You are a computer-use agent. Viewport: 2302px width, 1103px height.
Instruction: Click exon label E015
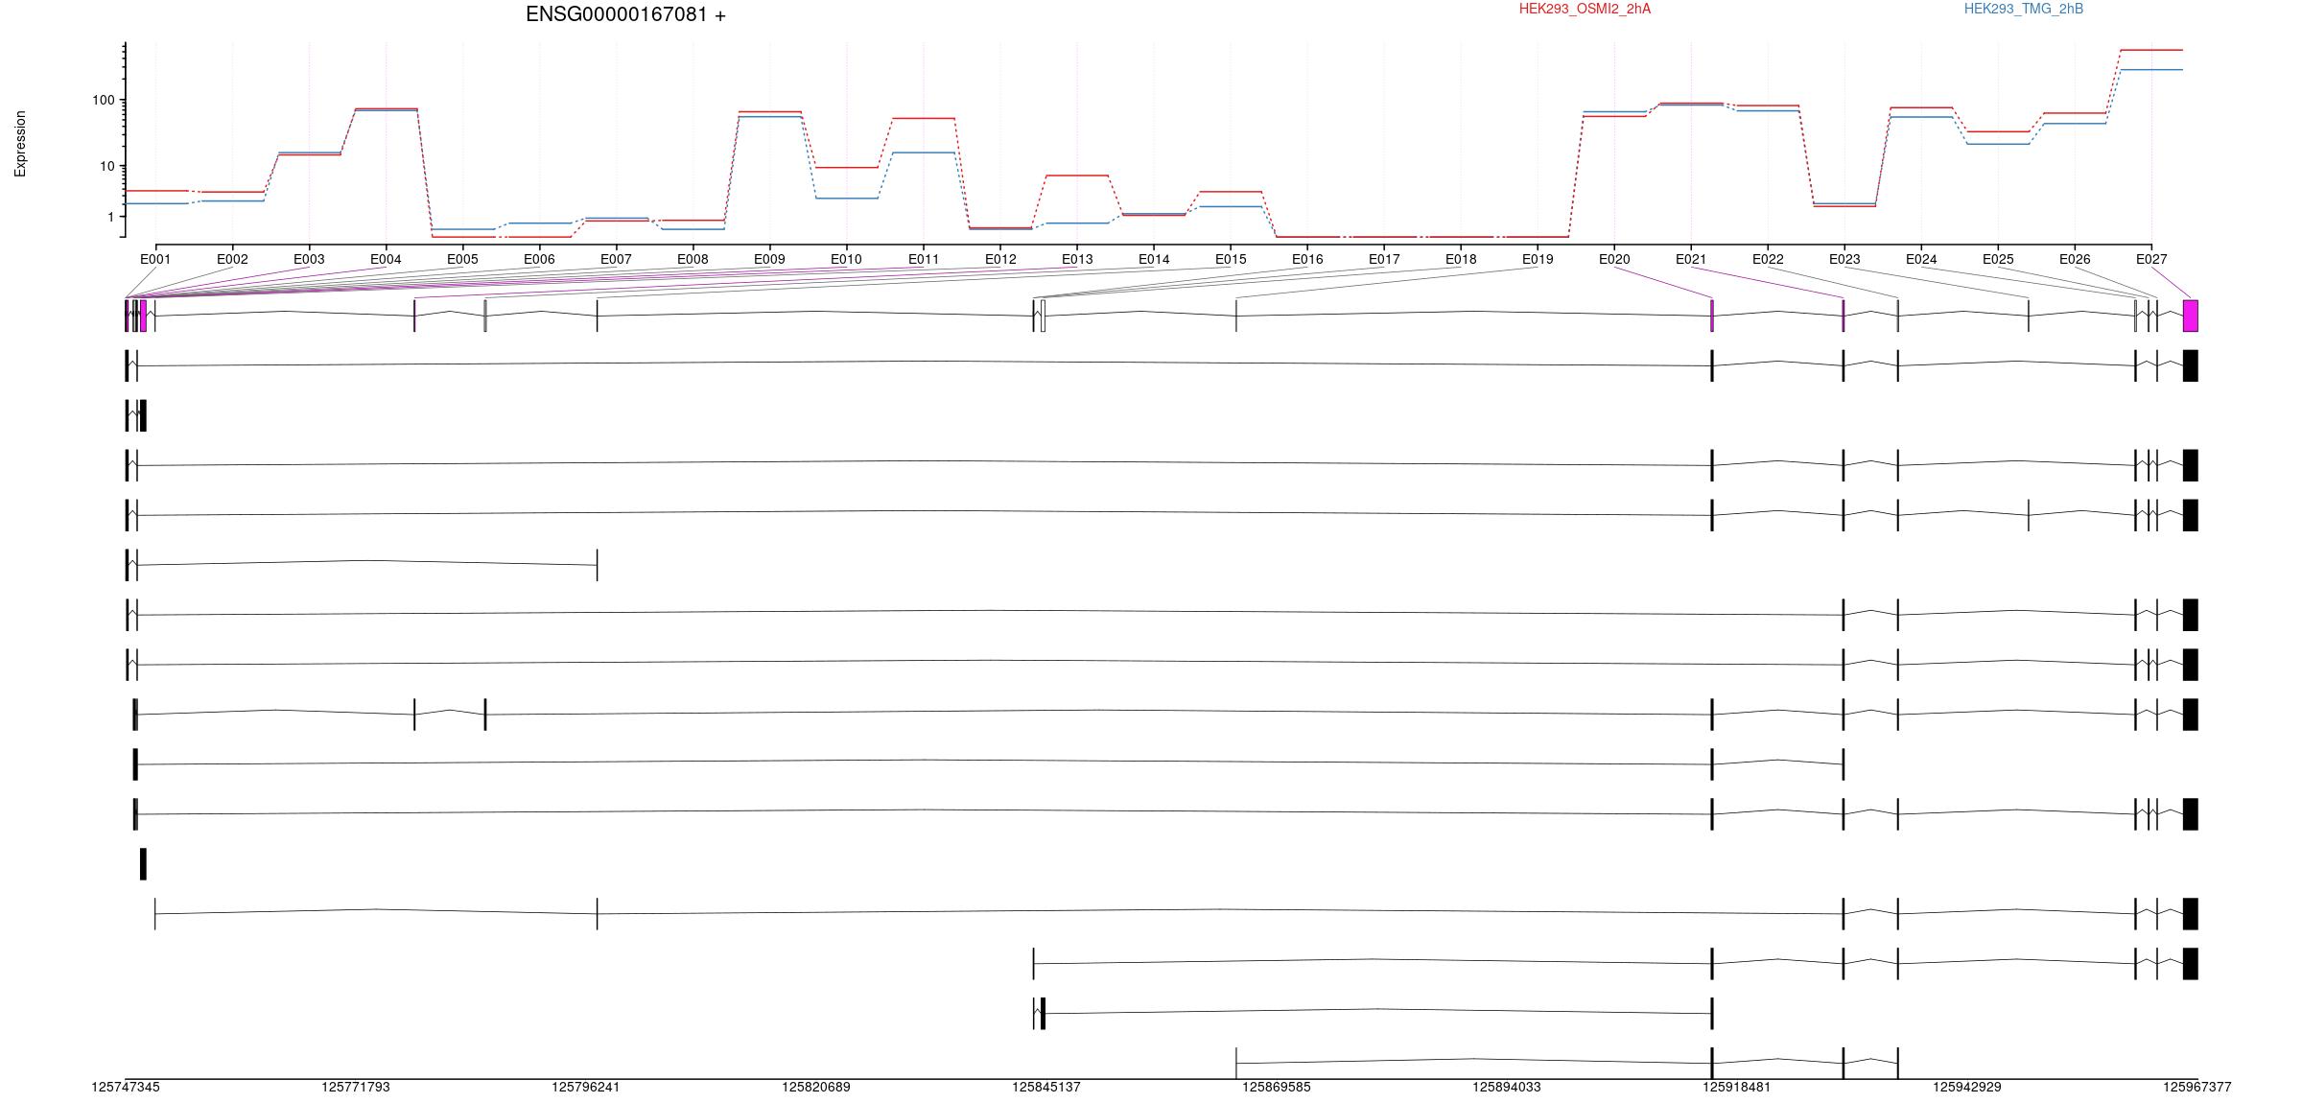tap(1231, 259)
